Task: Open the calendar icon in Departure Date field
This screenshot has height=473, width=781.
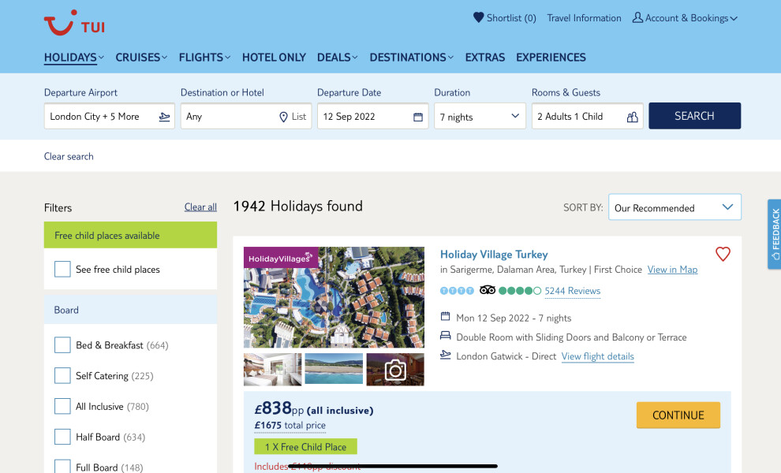Action: tap(418, 117)
